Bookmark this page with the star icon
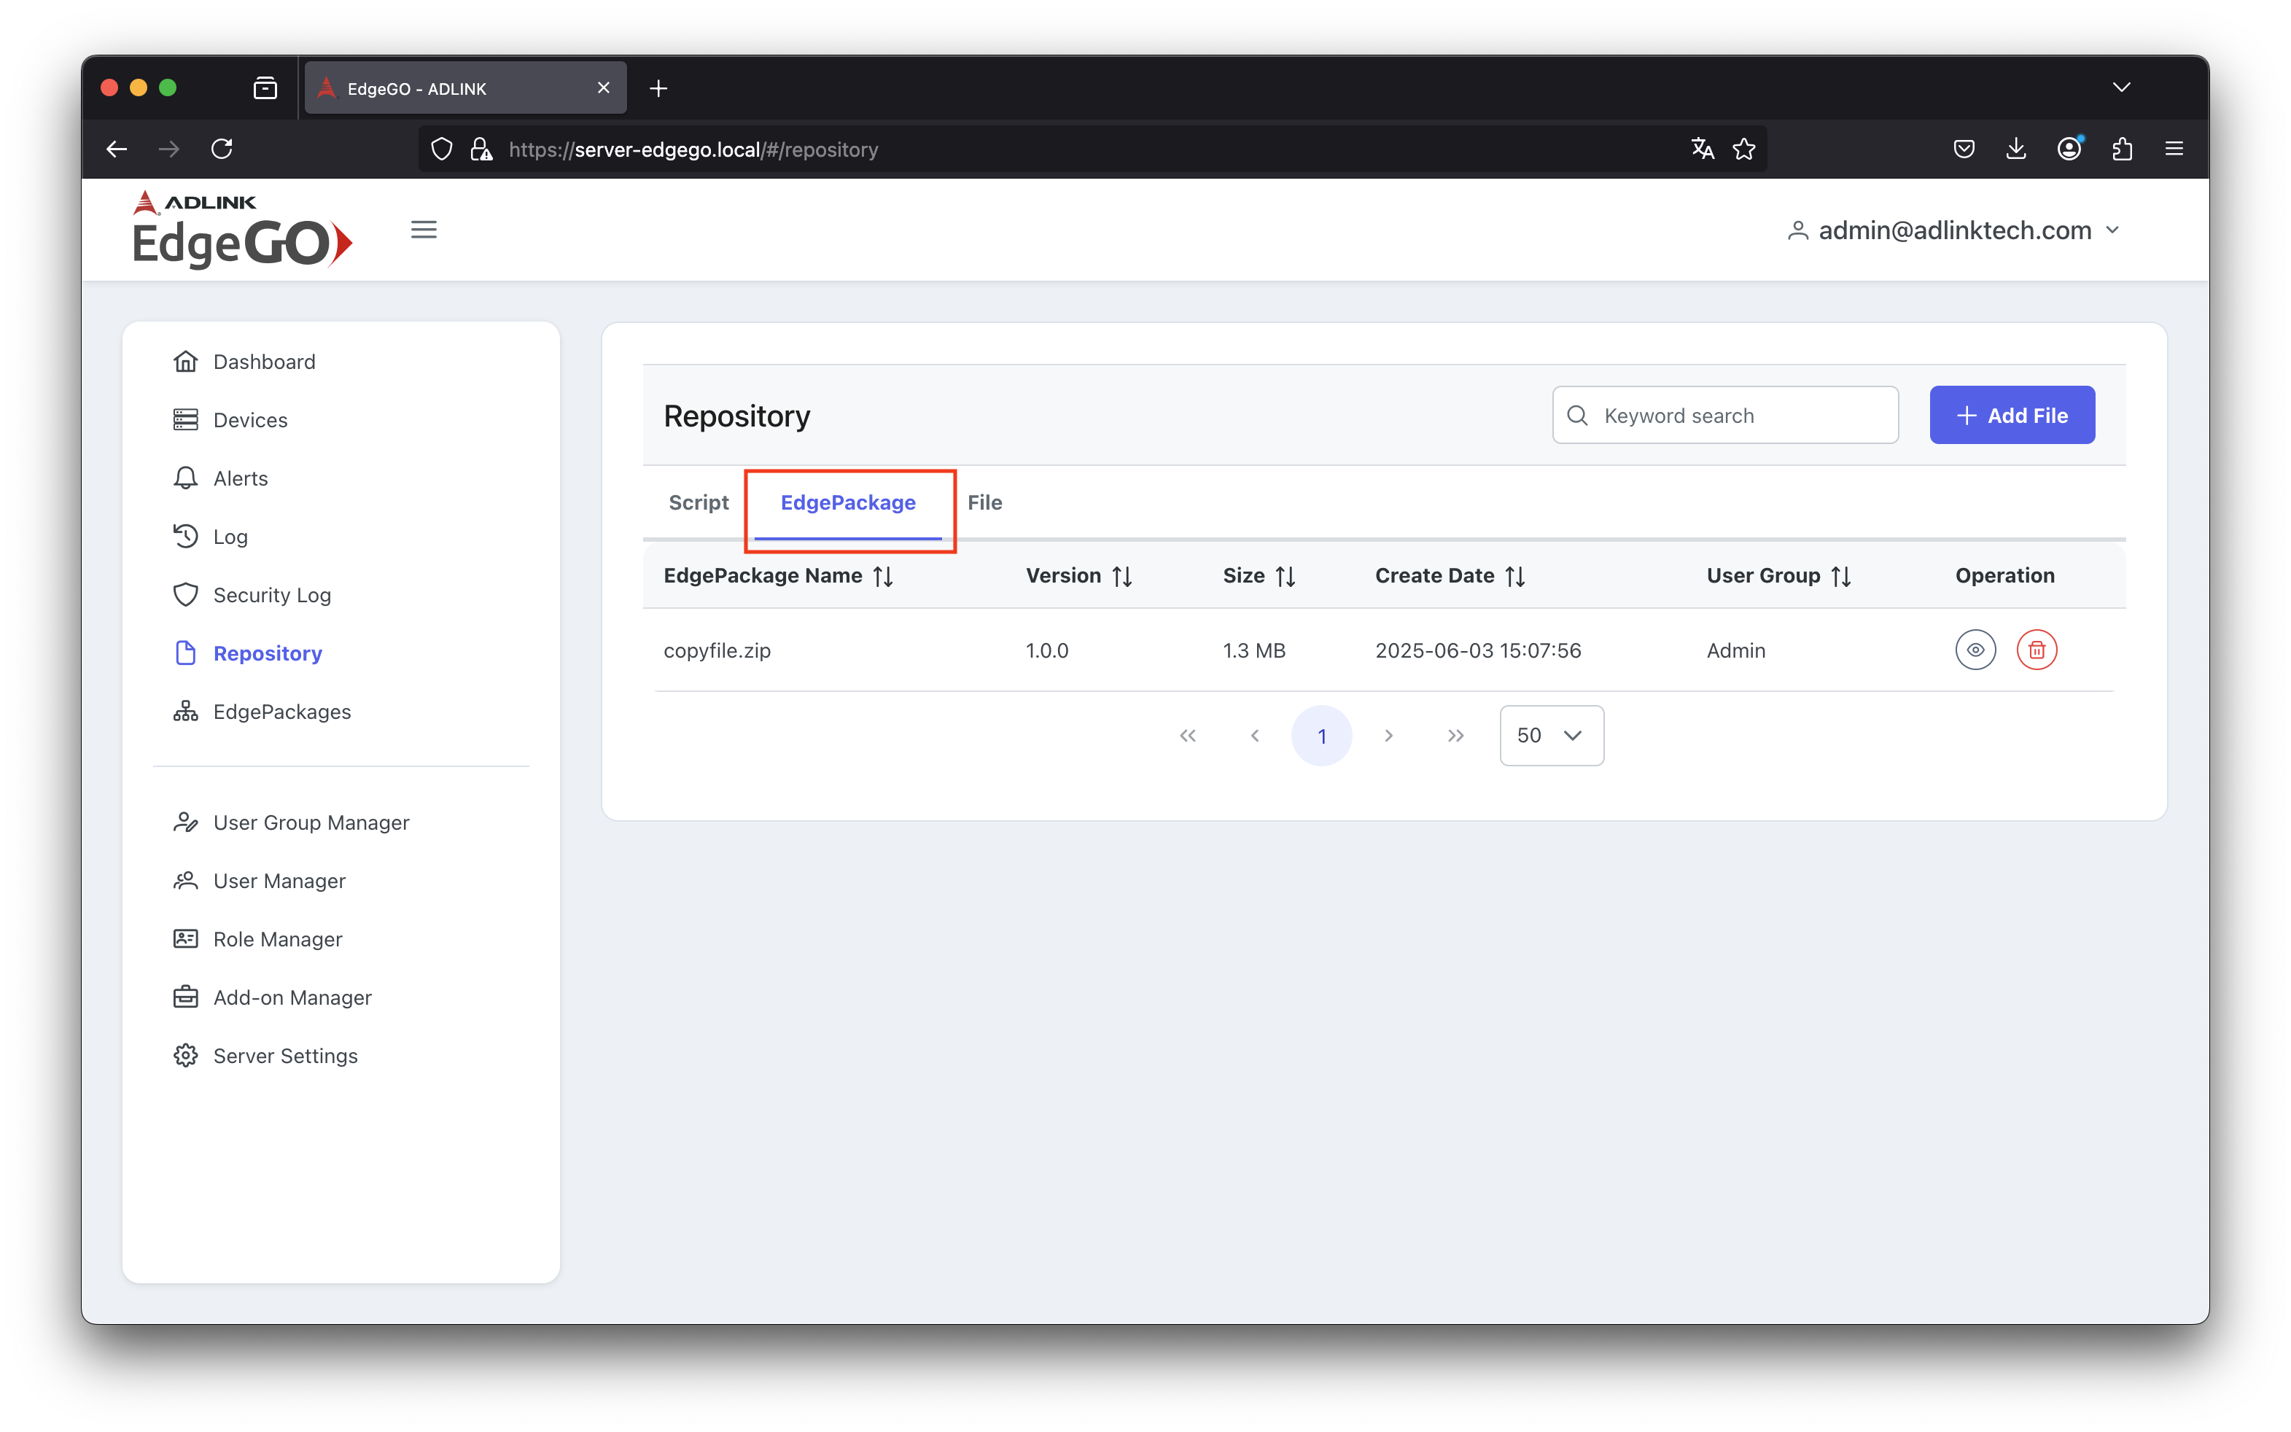 [1743, 149]
